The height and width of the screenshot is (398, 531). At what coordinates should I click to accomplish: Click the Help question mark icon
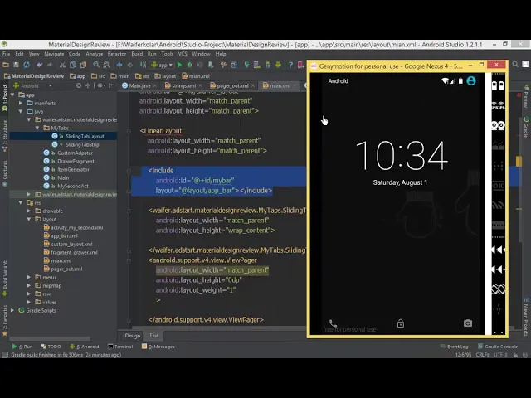coord(290,65)
